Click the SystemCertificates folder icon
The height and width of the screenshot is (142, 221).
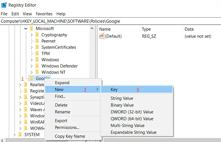pyautogui.click(x=37, y=47)
